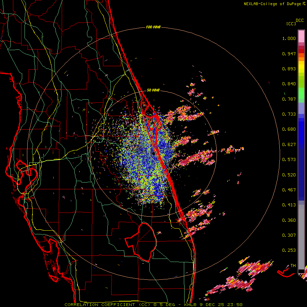Click the 100 NMI range ring label
This screenshot has width=307, height=307.
153,27
